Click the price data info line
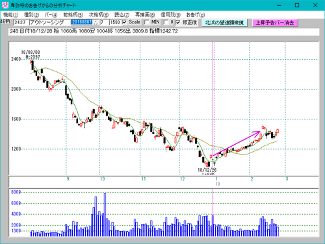The image size is (325, 244). point(164,31)
